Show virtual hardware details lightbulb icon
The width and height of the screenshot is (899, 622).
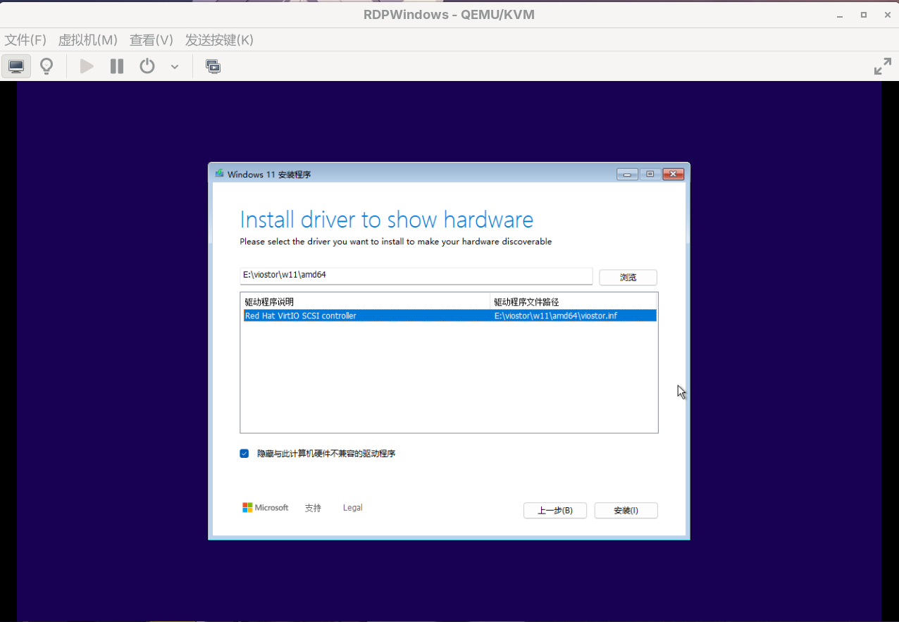pyautogui.click(x=46, y=66)
